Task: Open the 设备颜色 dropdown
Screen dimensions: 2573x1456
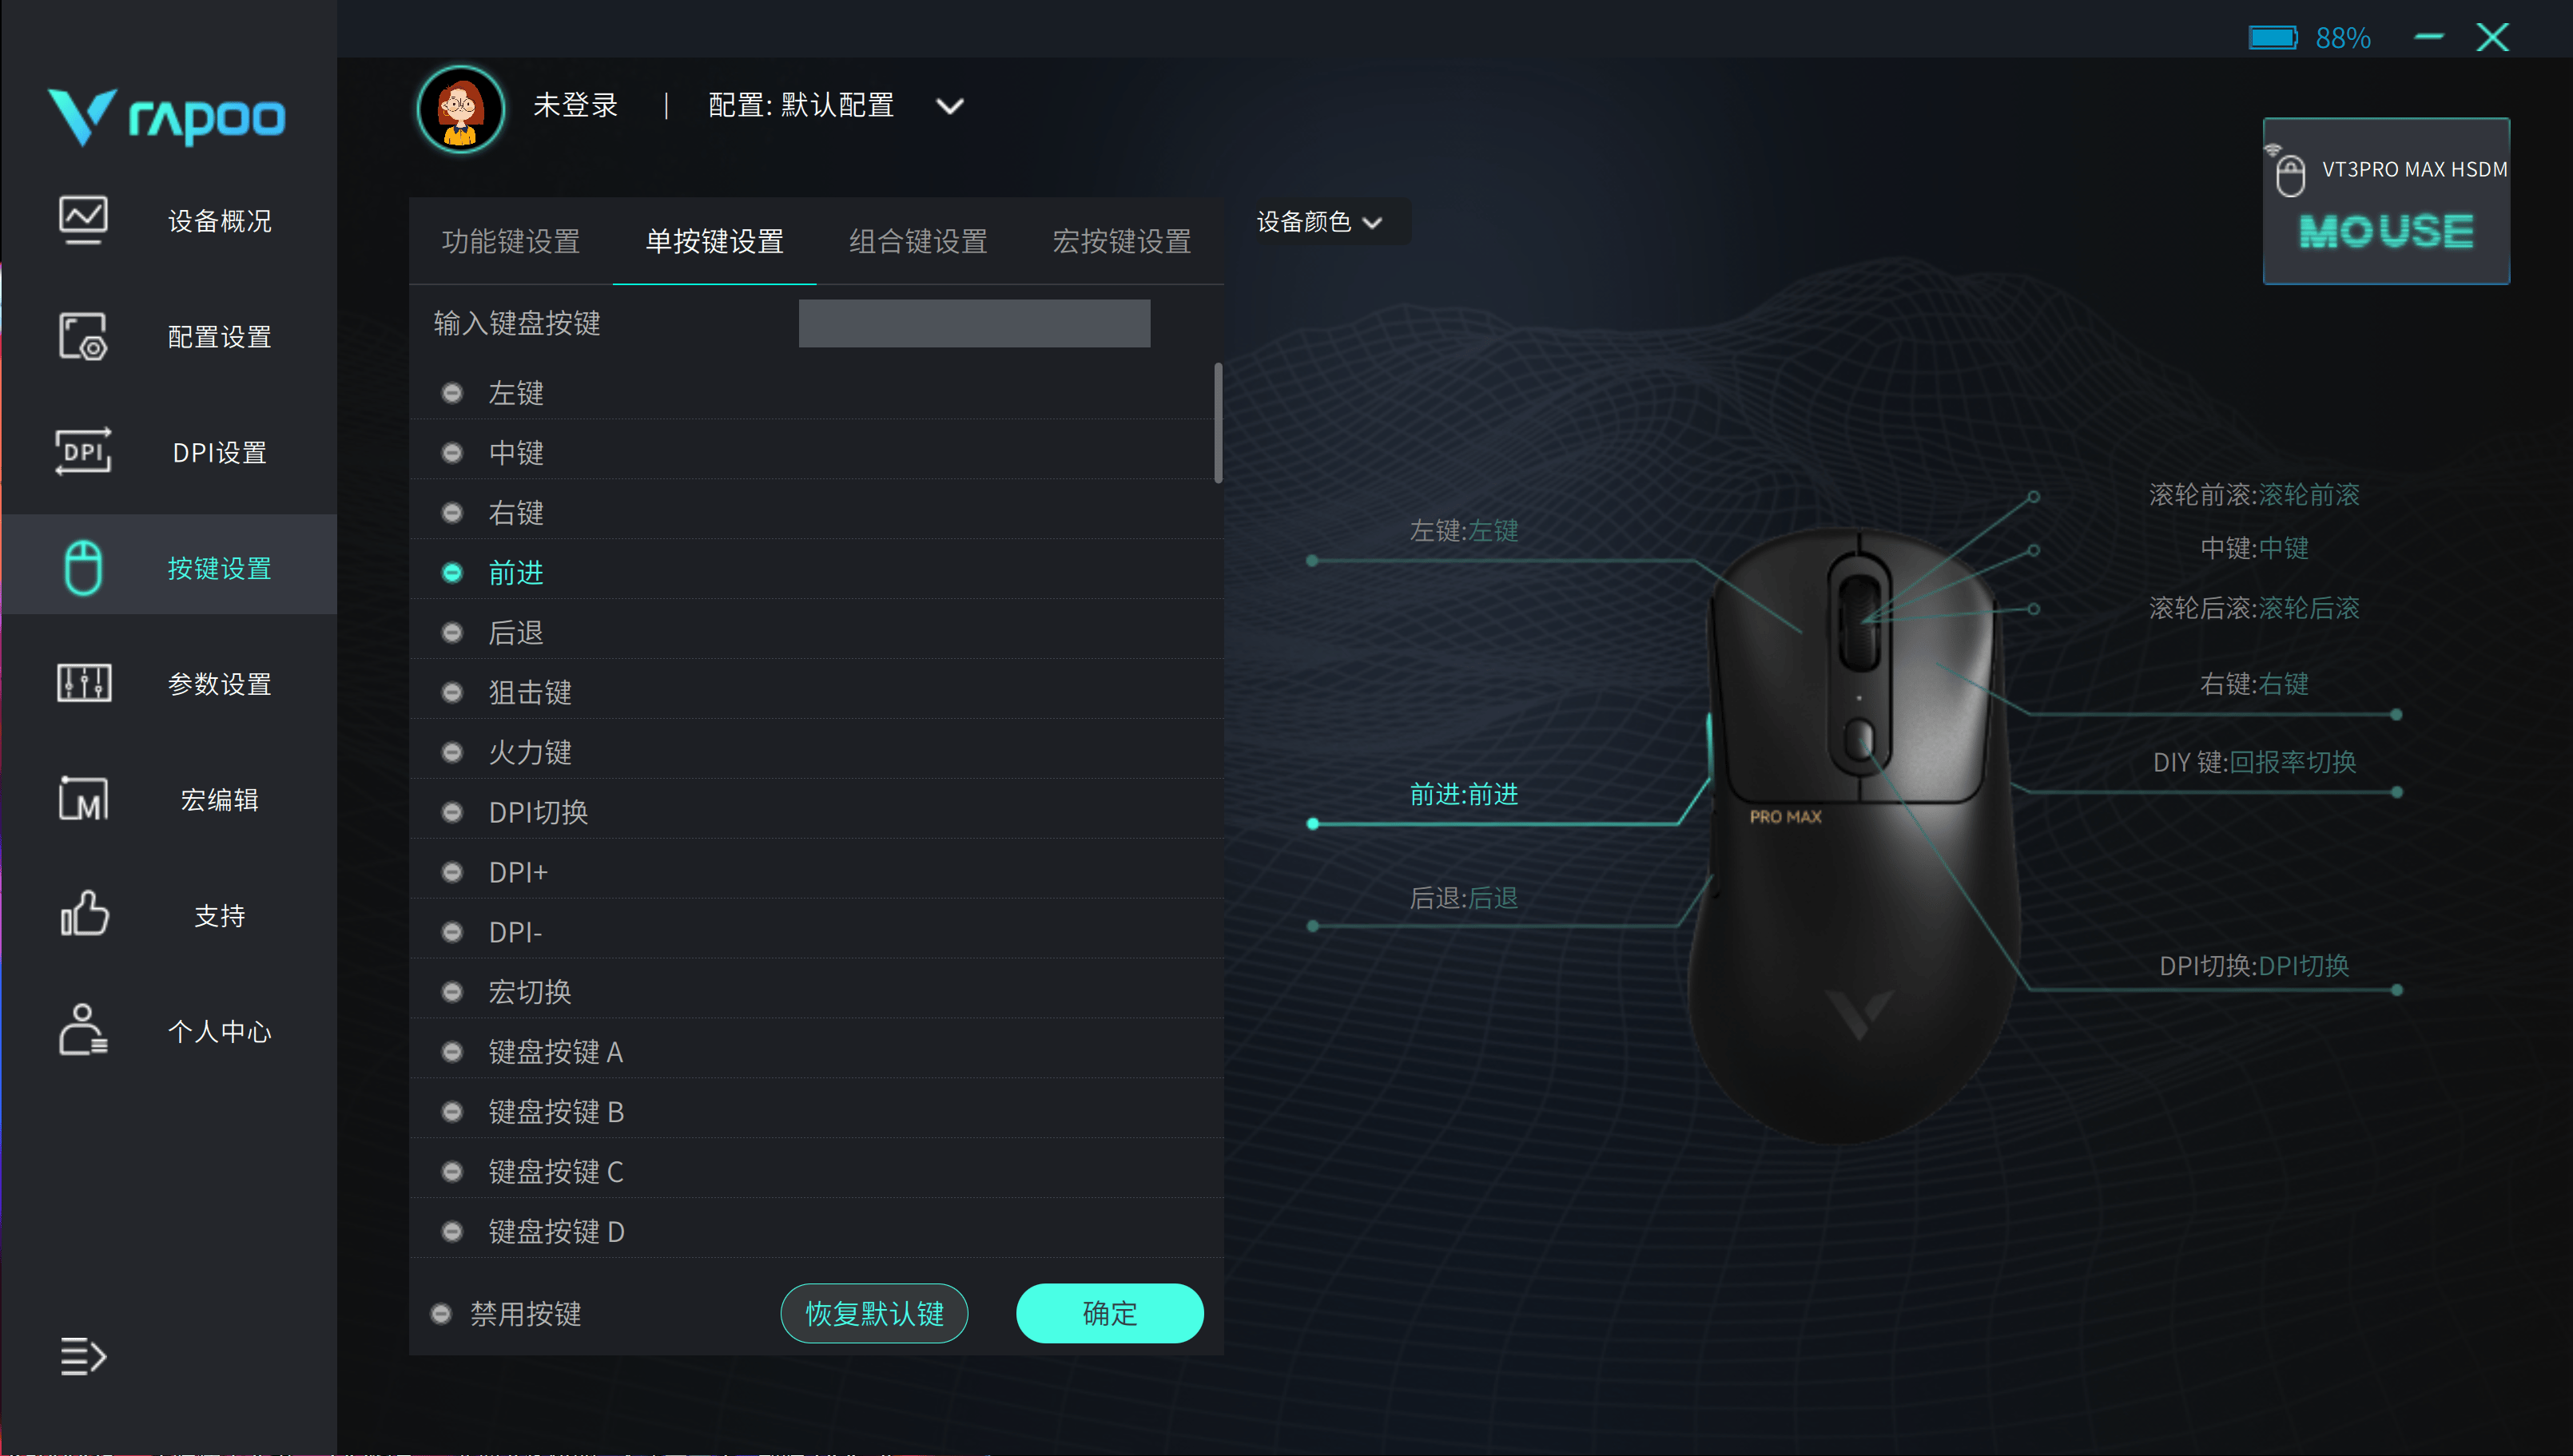Action: pyautogui.click(x=1319, y=222)
